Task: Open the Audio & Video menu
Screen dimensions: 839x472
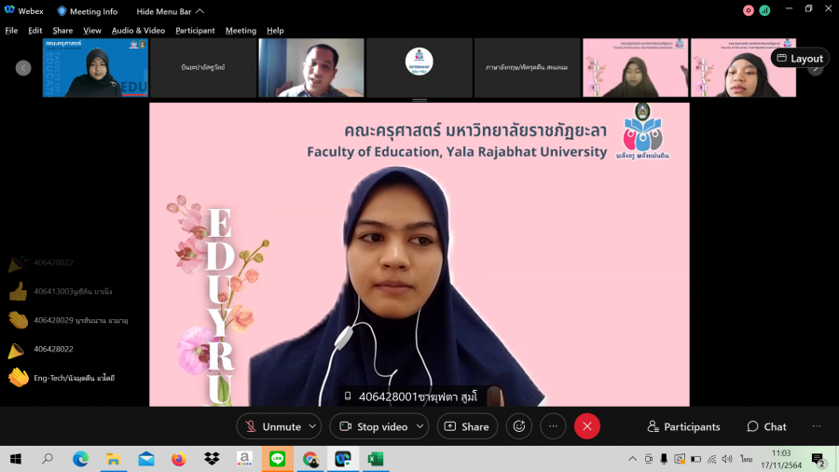Action: 138,30
